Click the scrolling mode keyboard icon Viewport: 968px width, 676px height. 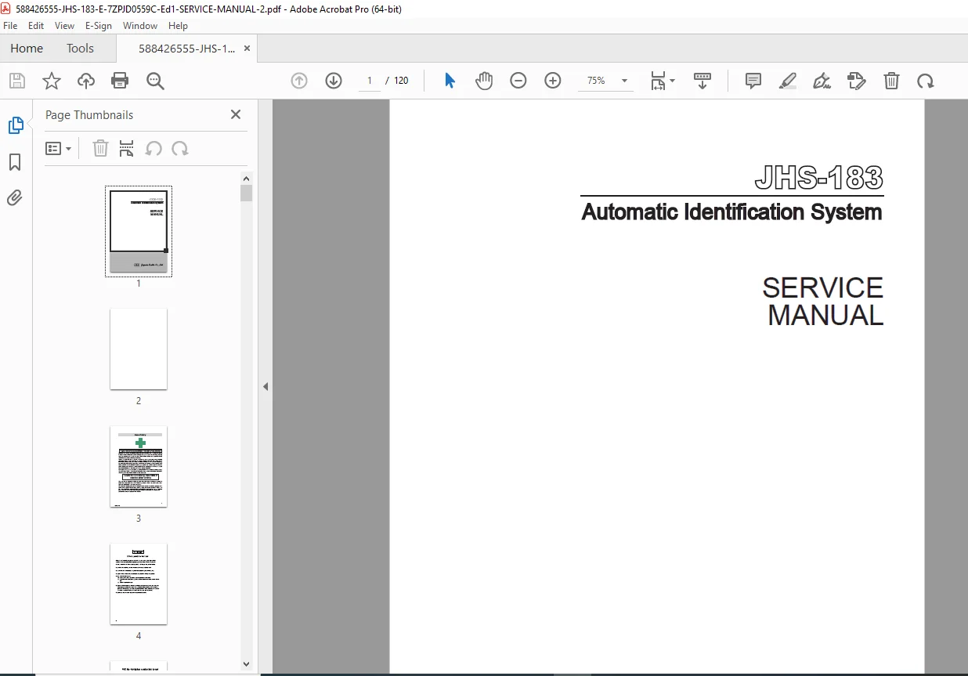point(703,81)
